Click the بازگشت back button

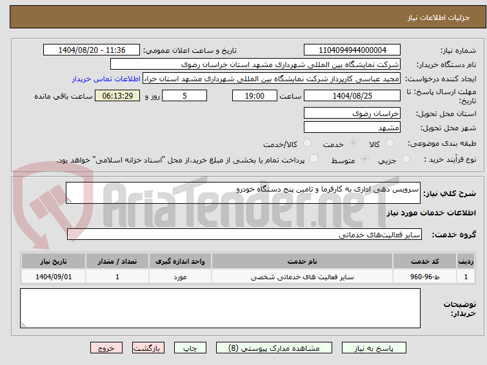(148, 348)
